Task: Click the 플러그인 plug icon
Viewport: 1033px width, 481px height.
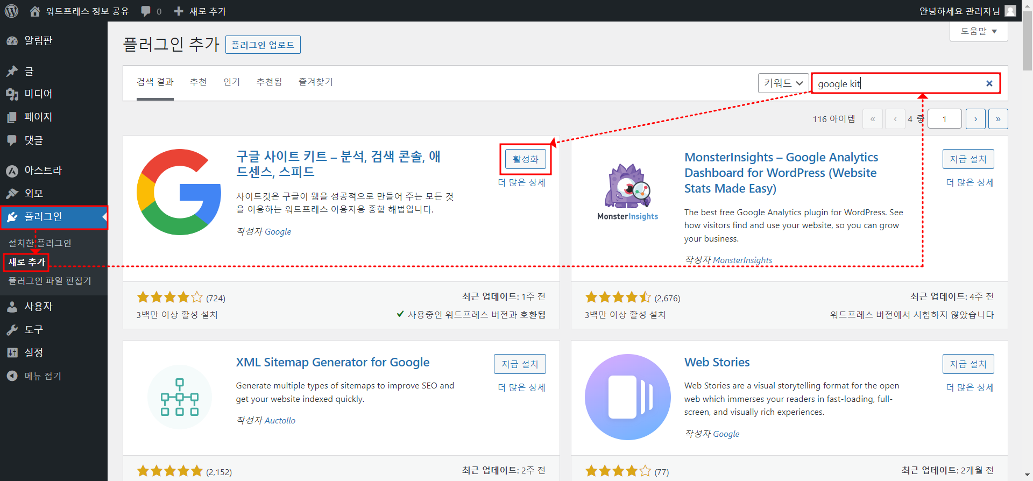Action: [x=12, y=217]
